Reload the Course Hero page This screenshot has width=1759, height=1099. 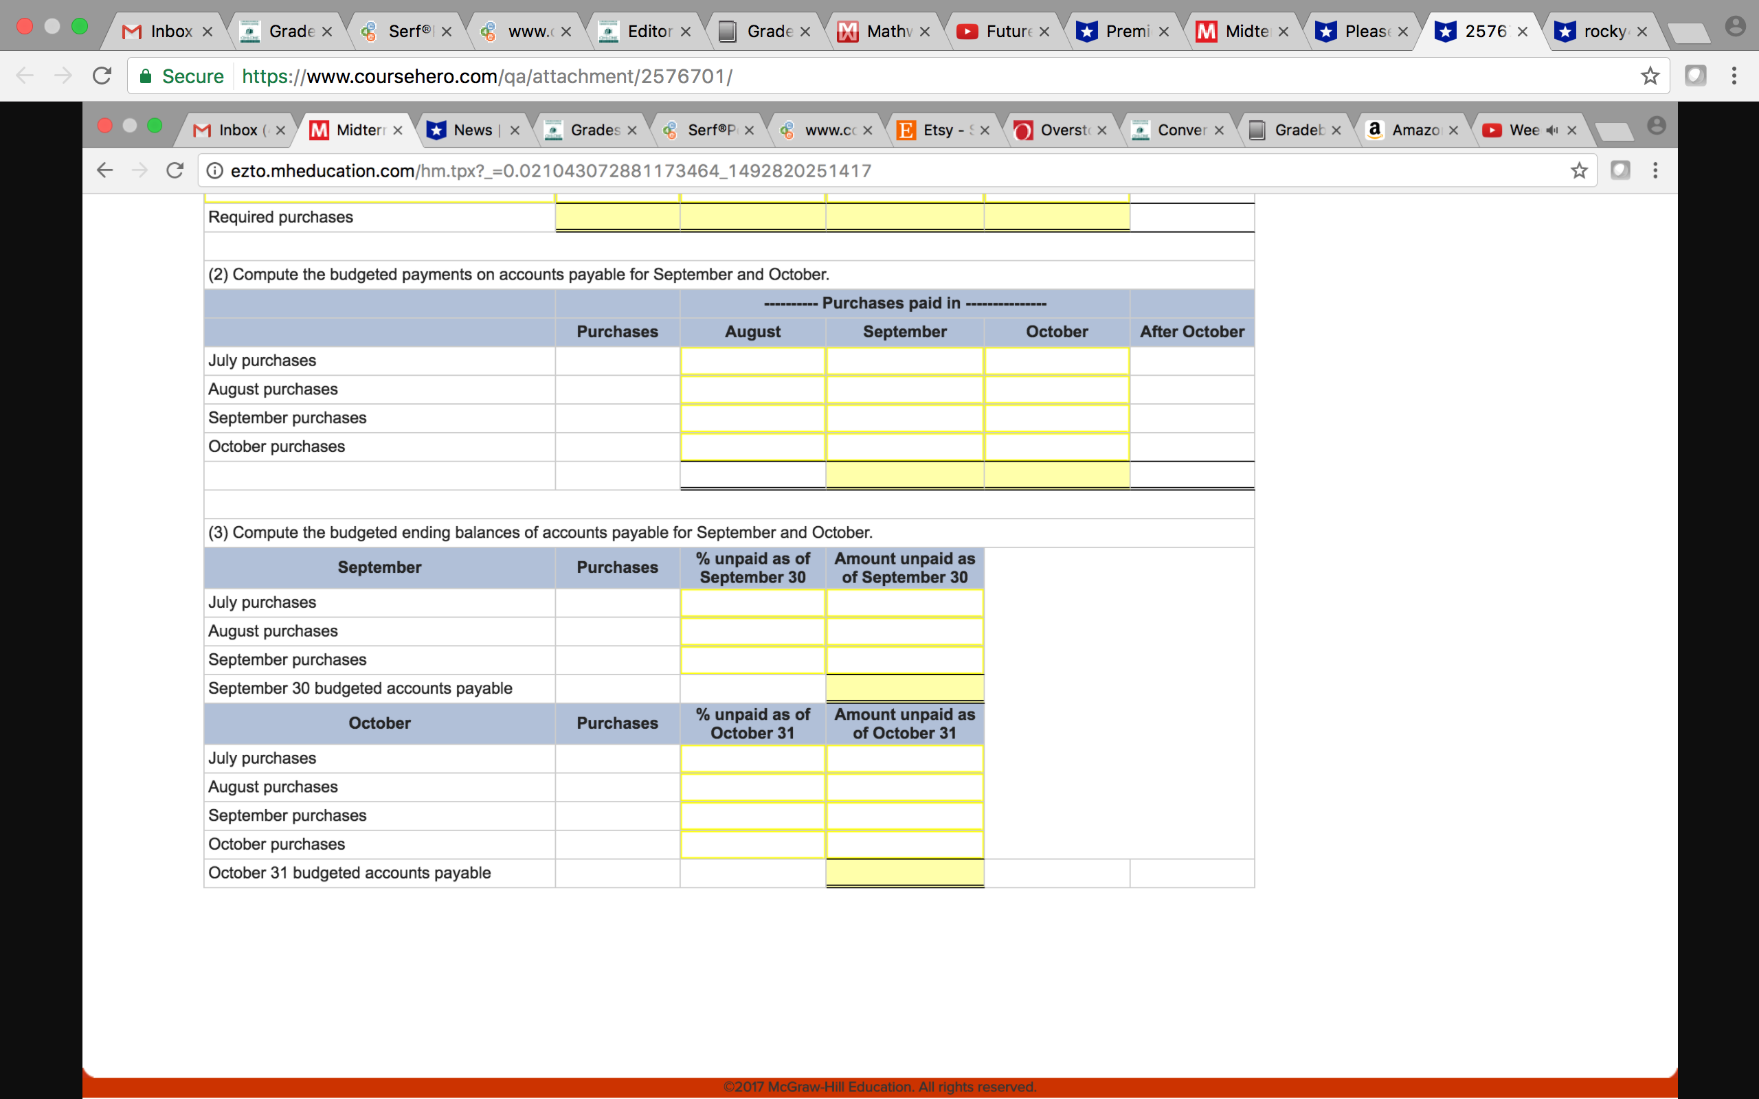(102, 76)
